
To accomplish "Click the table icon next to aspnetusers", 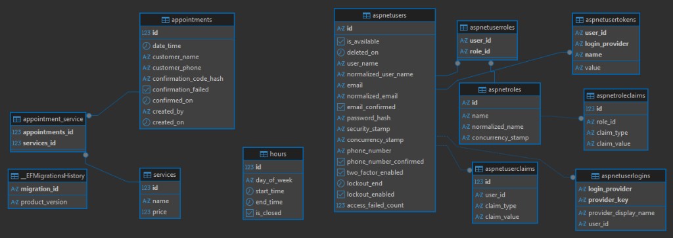I will click(x=367, y=16).
